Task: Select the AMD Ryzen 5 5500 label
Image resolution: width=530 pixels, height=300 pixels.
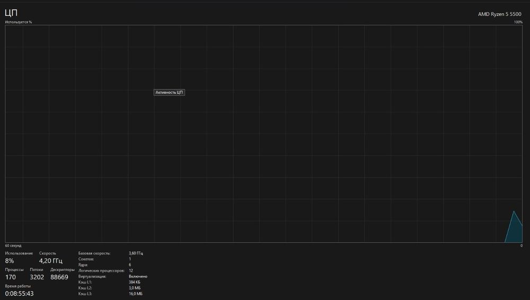Action: [x=499, y=14]
